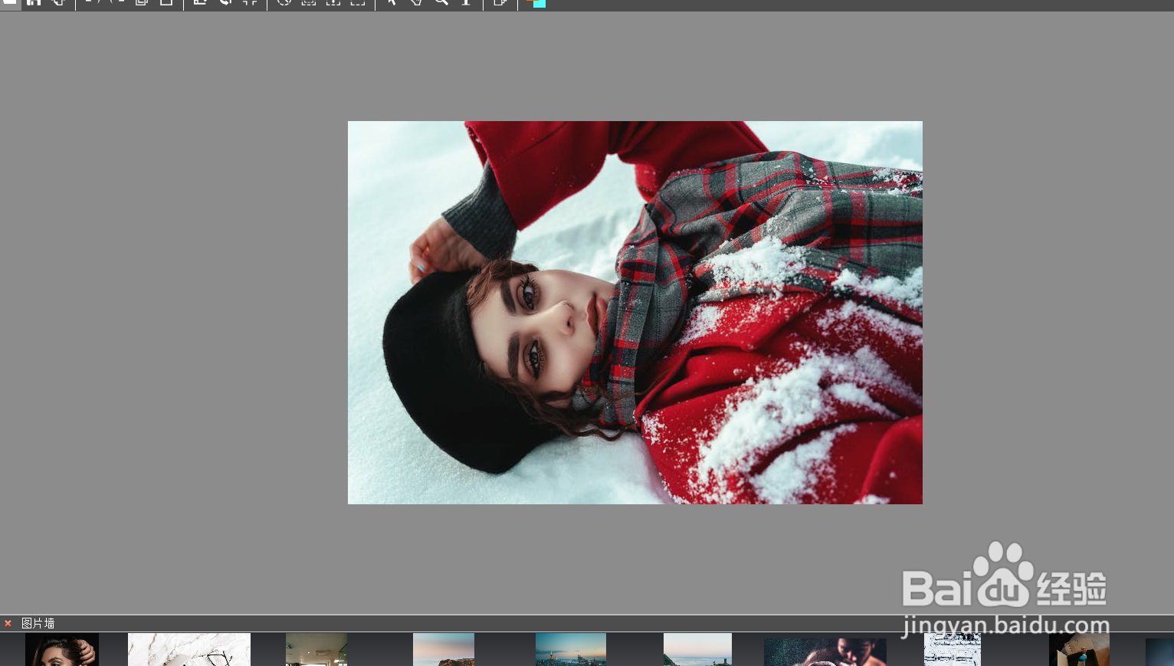Select the Zoom magnifier tool in toolbar
The width and height of the screenshot is (1174, 666).
pos(441,3)
